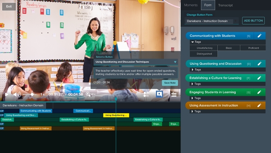Toggle the note comment box icon
This screenshot has width=271, height=153.
click(x=159, y=94)
